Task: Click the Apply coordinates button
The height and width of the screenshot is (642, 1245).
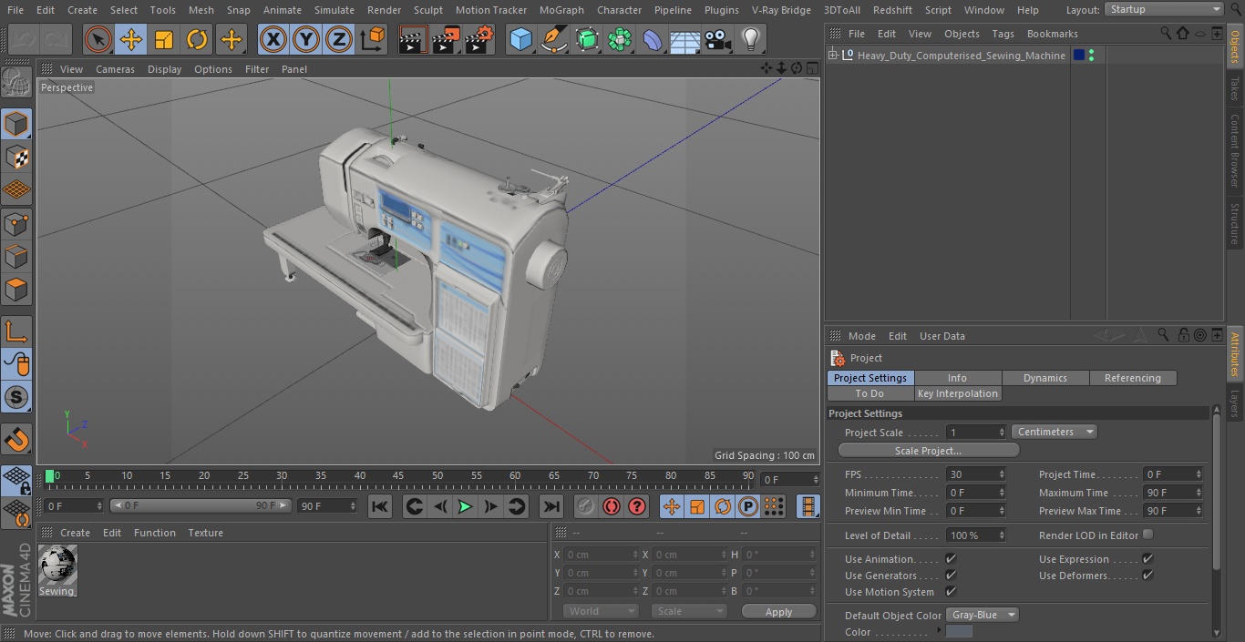Action: coord(778,611)
